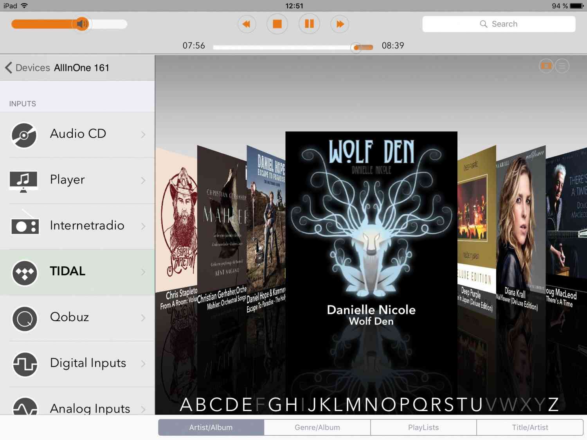Switch to Artist/Album tab
The image size is (587, 440).
tap(211, 427)
